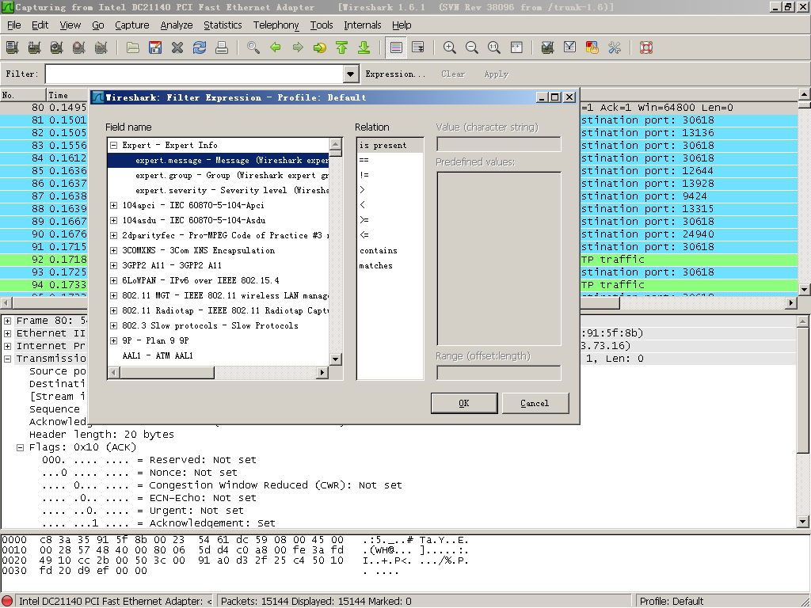This screenshot has width=811, height=608.
Task: Expand the 802.11 Radiotap field group
Action: (x=114, y=310)
